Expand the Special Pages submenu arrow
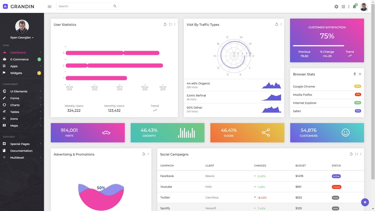Viewport: 375px width, 211px height. click(40, 144)
